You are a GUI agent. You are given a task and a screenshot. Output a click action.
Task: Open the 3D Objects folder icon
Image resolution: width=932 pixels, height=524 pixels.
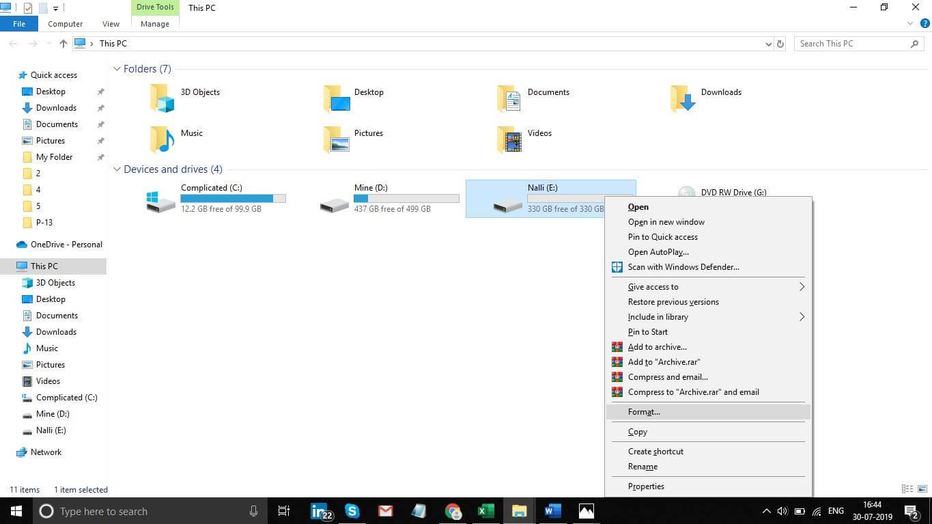click(163, 98)
